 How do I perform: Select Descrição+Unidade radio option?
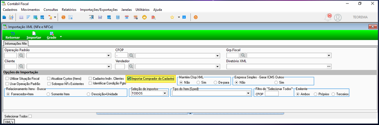point(89,94)
